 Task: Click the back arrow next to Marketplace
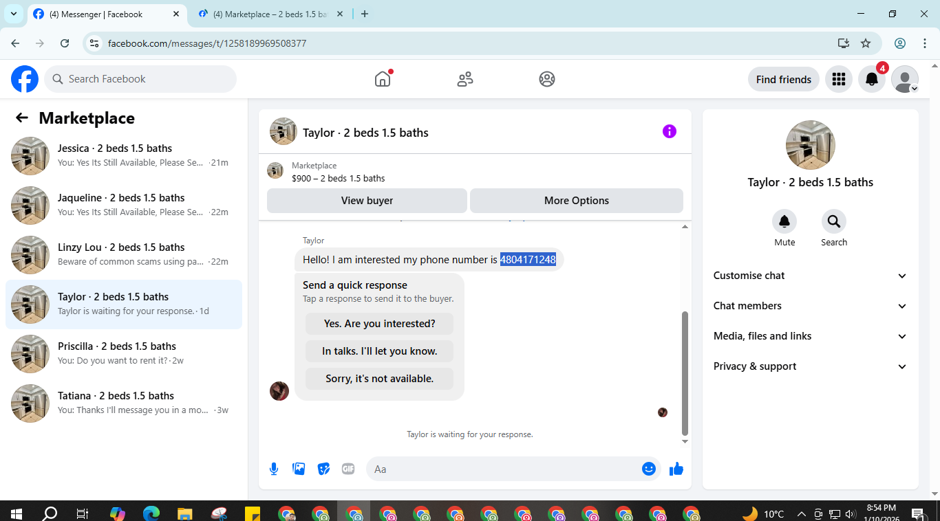(22, 118)
